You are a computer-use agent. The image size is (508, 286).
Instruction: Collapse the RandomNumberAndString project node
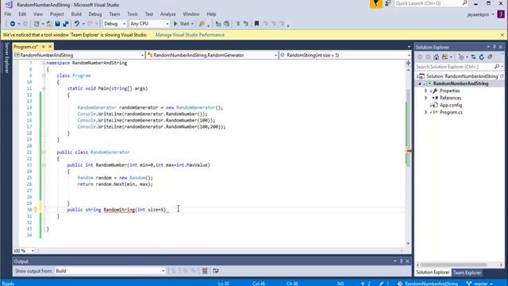(x=420, y=83)
